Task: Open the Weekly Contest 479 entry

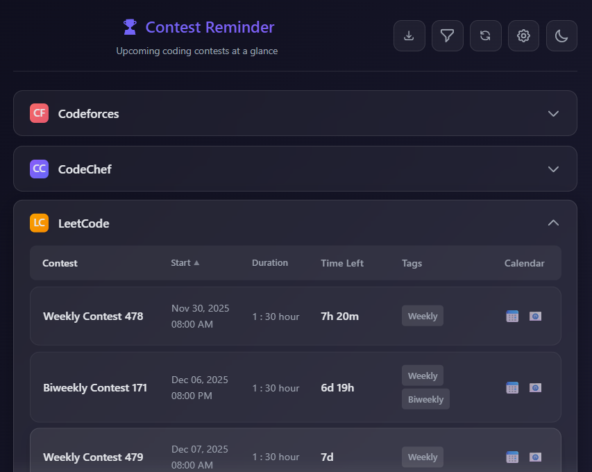Action: 93,457
